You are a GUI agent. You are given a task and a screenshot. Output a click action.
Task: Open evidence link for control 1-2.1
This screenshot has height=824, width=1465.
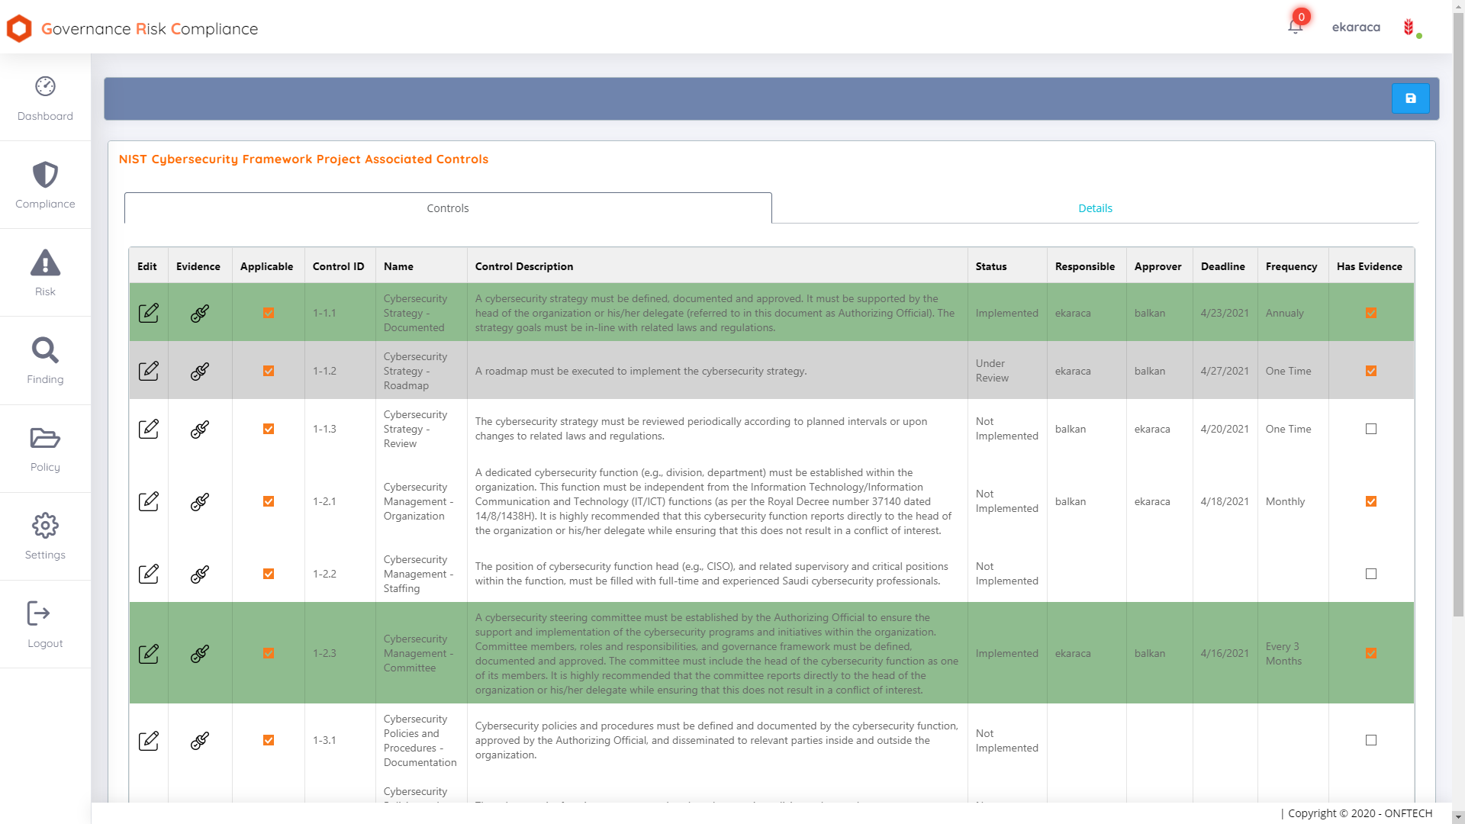coord(200,501)
